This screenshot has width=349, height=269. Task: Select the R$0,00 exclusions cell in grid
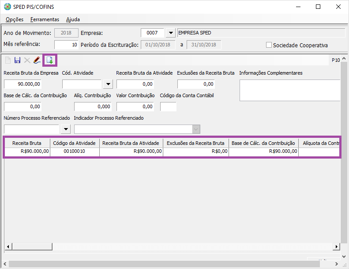pyautogui.click(x=195, y=152)
